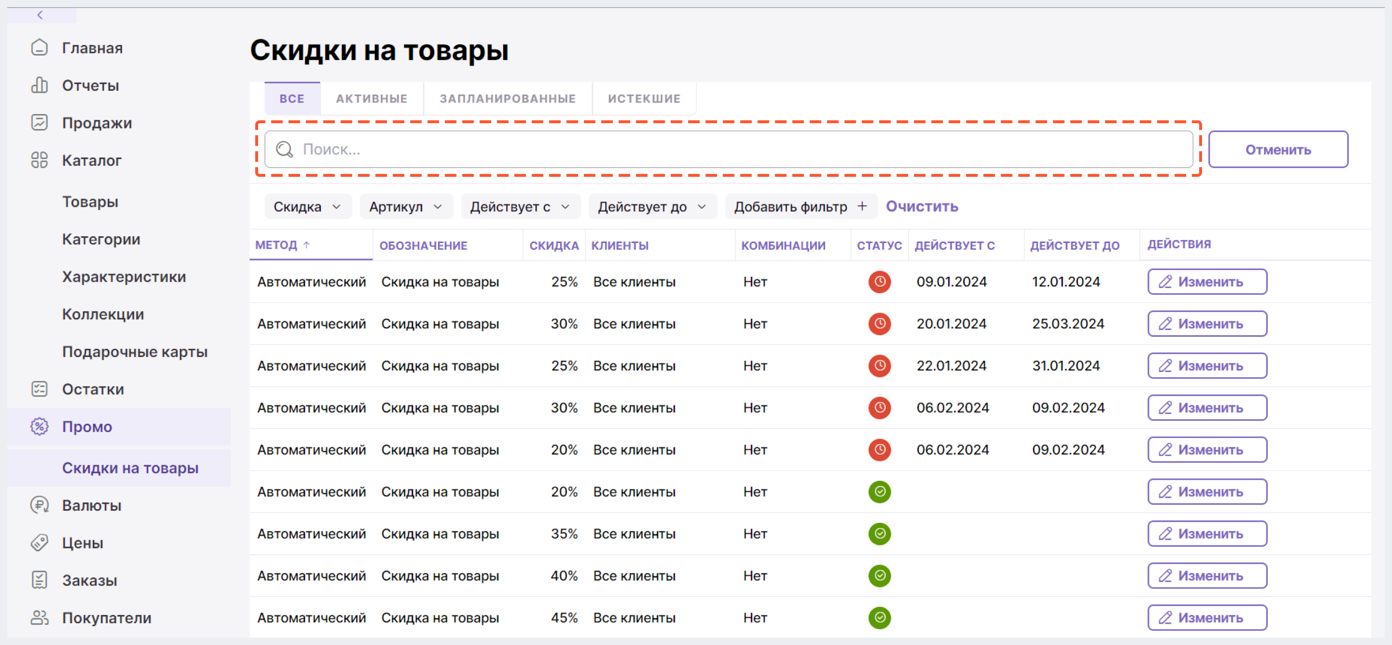Click active status icon in 40% row
This screenshot has height=645, width=1392.
(880, 576)
